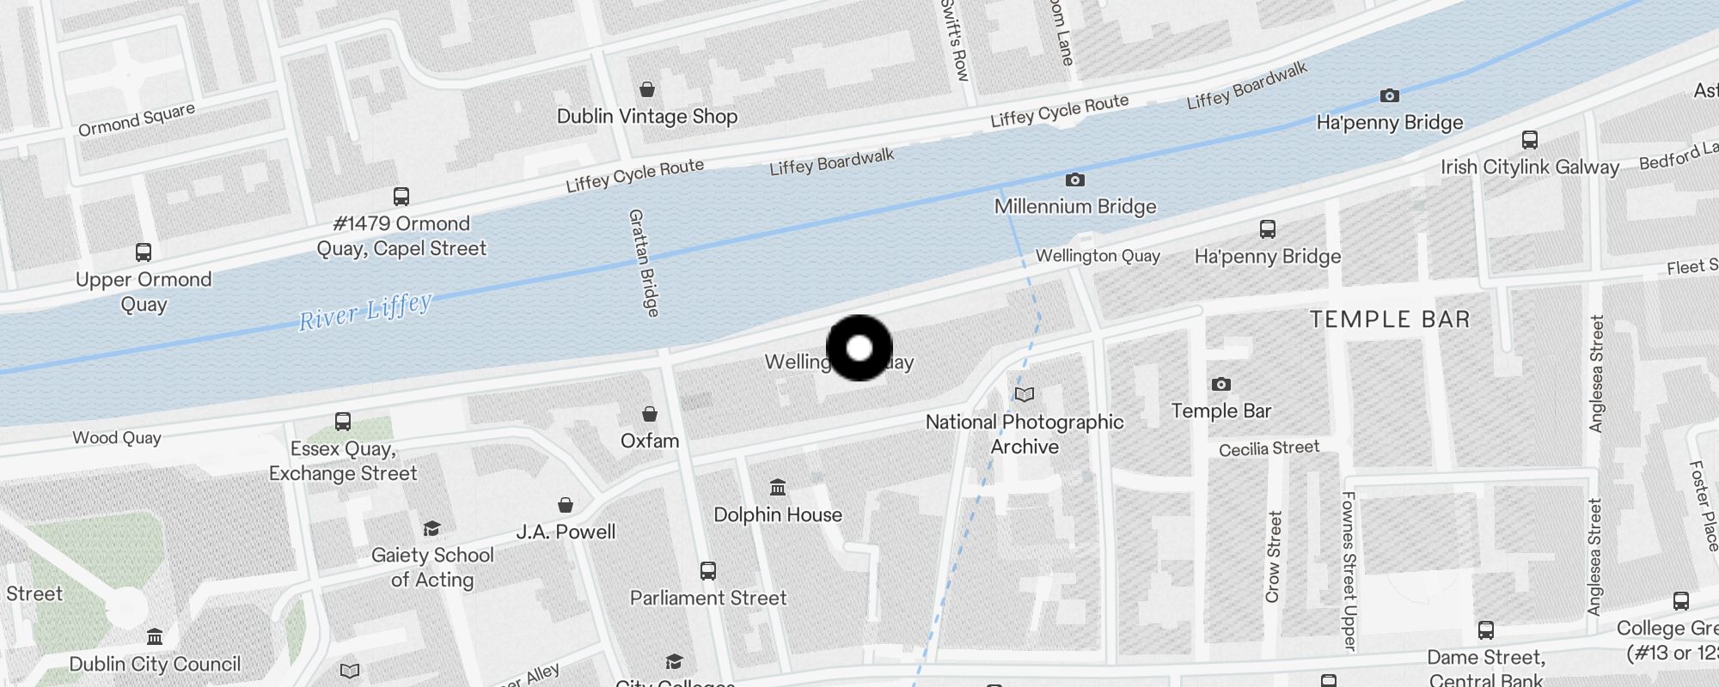Select the Temple Bar camera icon
Image resolution: width=1719 pixels, height=687 pixels.
tap(1221, 384)
